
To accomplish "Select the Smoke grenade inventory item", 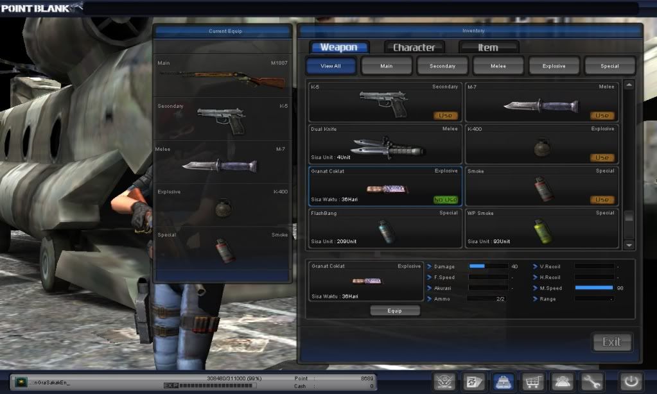I will [x=542, y=186].
